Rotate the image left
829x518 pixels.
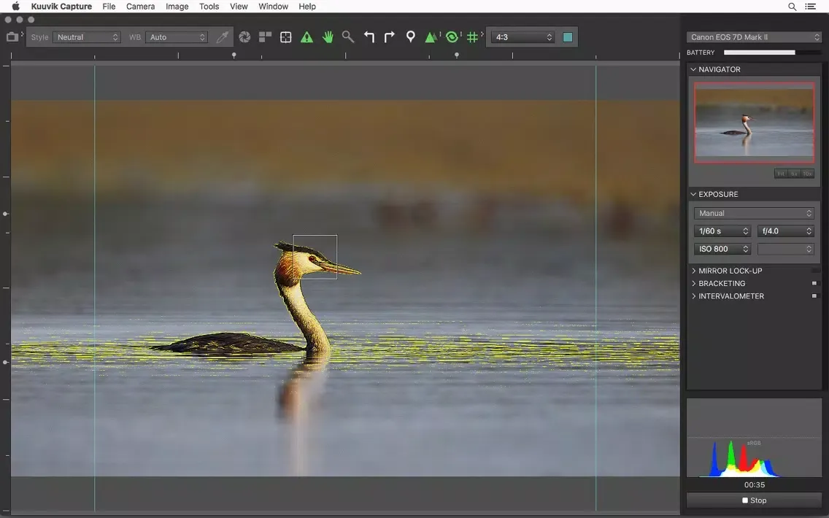tap(369, 37)
